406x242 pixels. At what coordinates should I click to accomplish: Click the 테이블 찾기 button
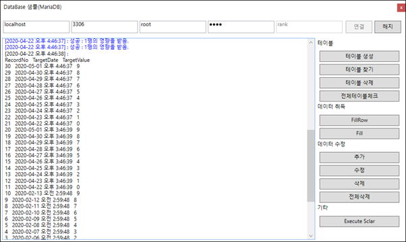click(x=359, y=69)
